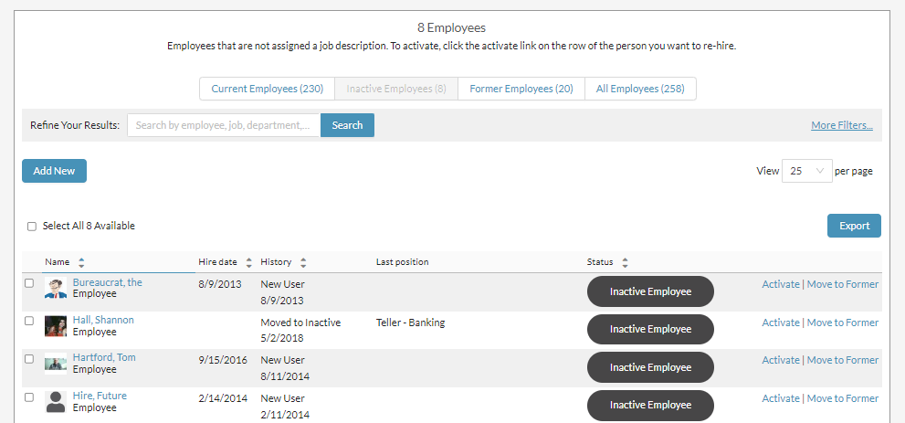Sort by Hire date column arrows
This screenshot has height=423, width=905.
(248, 262)
